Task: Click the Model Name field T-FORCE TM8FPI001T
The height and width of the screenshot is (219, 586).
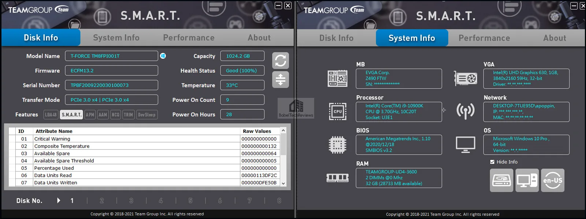Action: [112, 56]
